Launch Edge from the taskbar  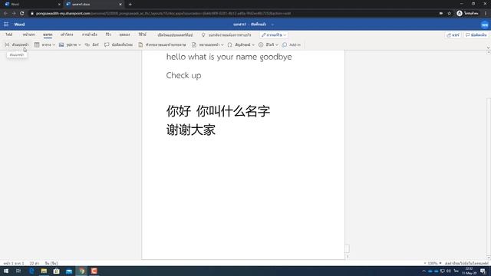(31, 271)
